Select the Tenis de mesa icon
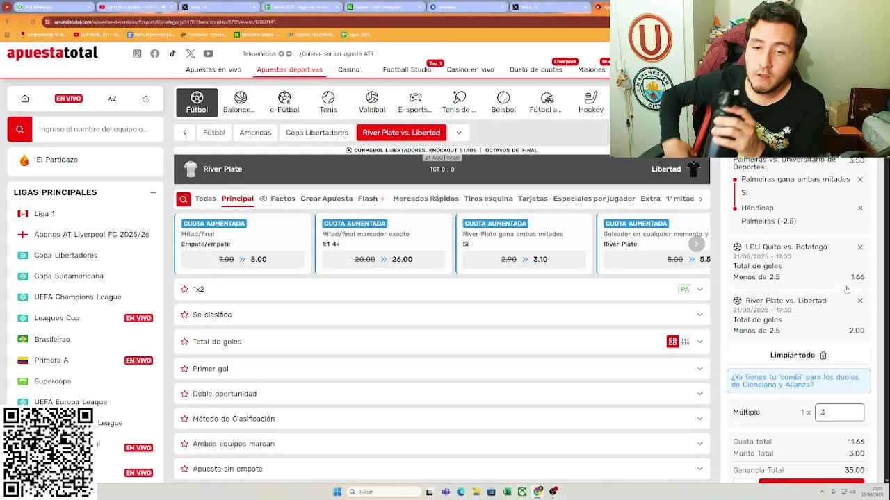 coord(459,102)
